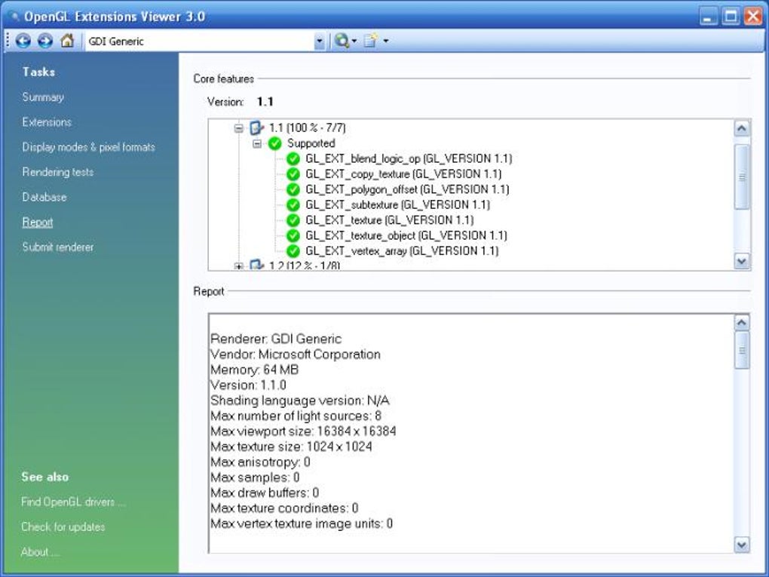Screen dimensions: 769x577
Task: Click the Forward navigation arrow icon
Action: coord(45,41)
